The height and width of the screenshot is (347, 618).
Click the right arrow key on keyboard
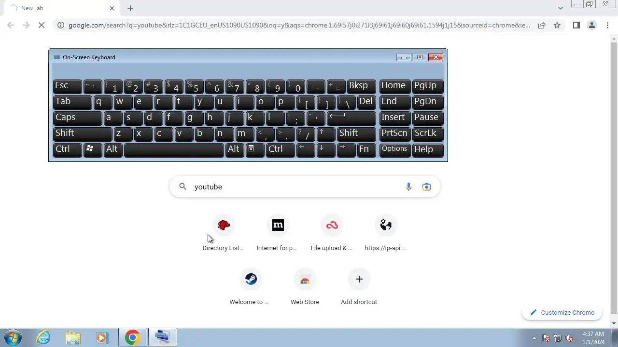[346, 149]
